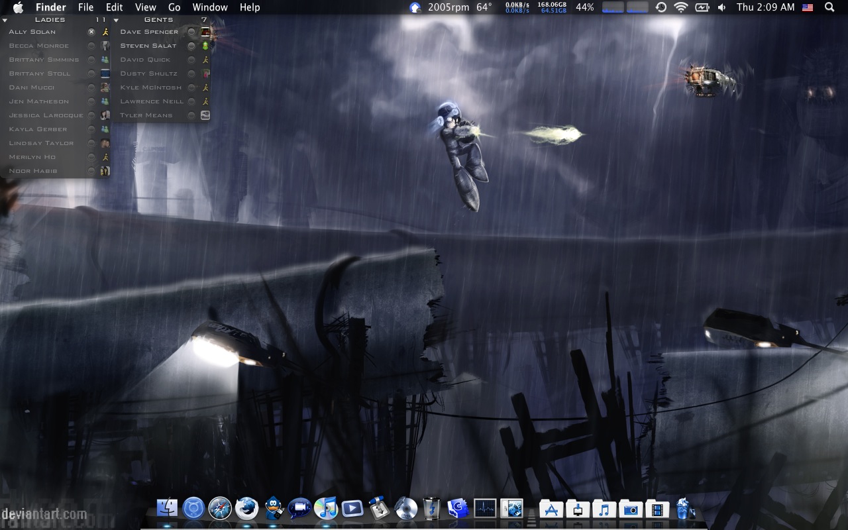This screenshot has width=848, height=530.
Task: Click the x circle beside Ally Solan
Action: pos(91,32)
